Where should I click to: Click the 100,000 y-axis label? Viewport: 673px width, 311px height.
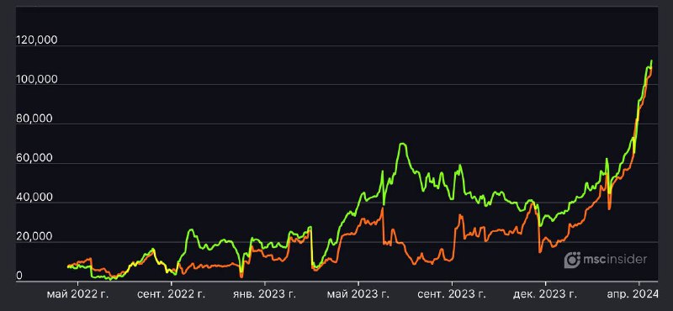point(36,79)
